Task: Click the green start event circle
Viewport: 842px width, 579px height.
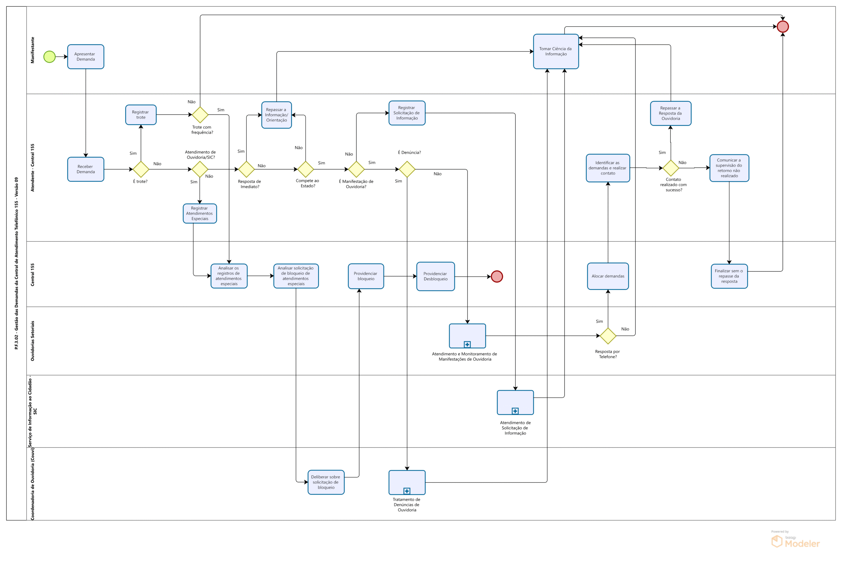Action: pos(49,56)
